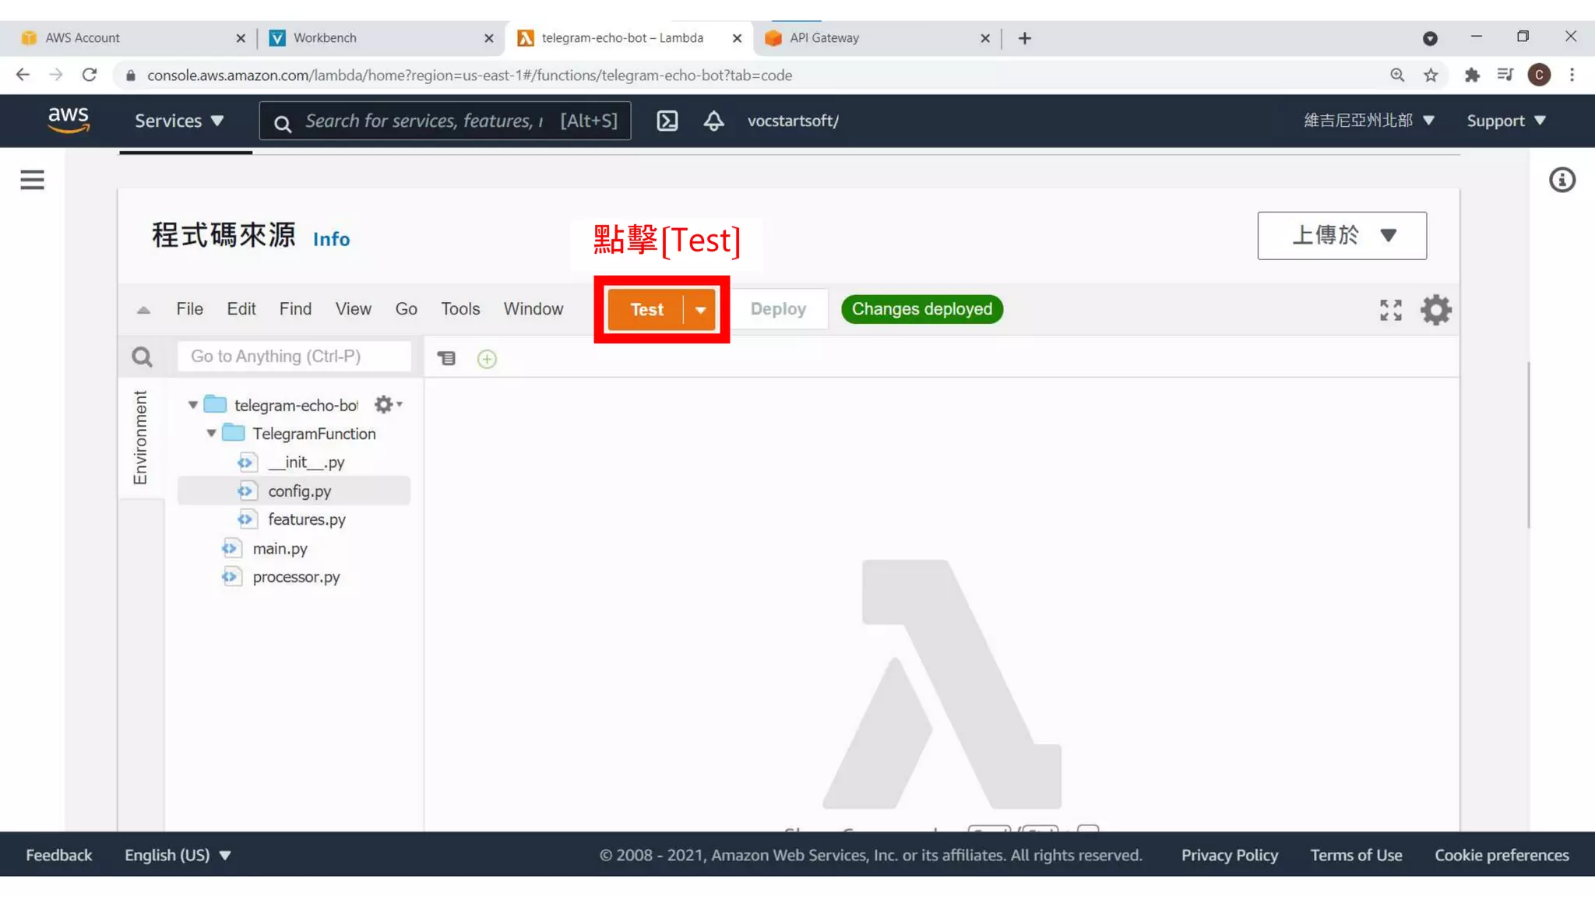This screenshot has width=1595, height=897.
Task: Click the green new tab plus icon
Action: pyautogui.click(x=487, y=359)
